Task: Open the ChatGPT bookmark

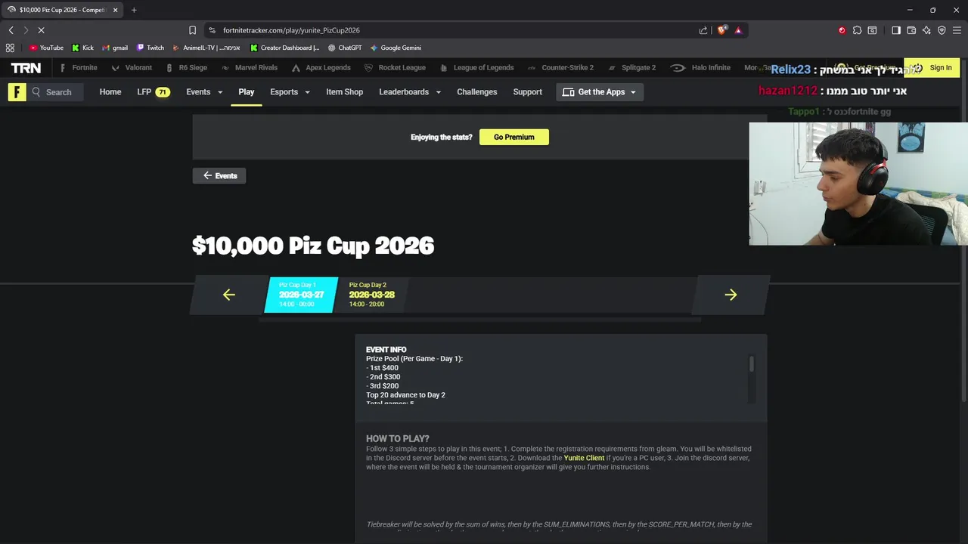Action: pyautogui.click(x=345, y=48)
